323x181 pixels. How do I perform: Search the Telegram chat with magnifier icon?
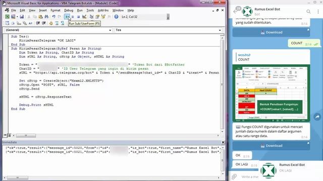point(308,12)
